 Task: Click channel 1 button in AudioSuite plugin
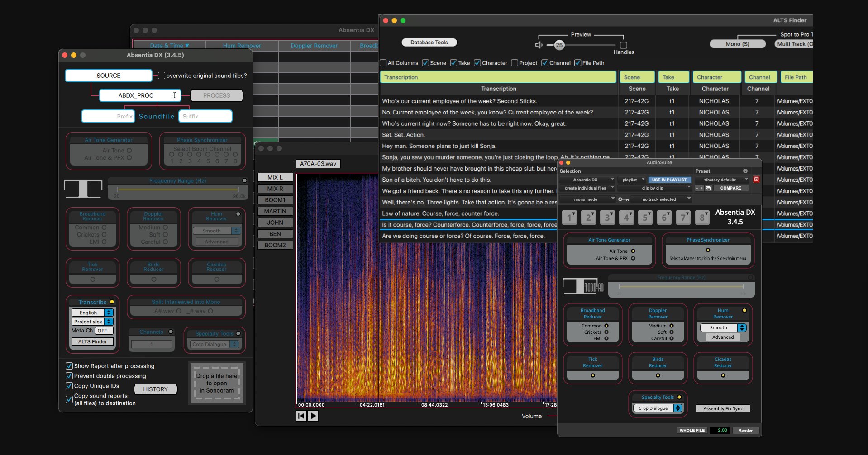(x=569, y=218)
